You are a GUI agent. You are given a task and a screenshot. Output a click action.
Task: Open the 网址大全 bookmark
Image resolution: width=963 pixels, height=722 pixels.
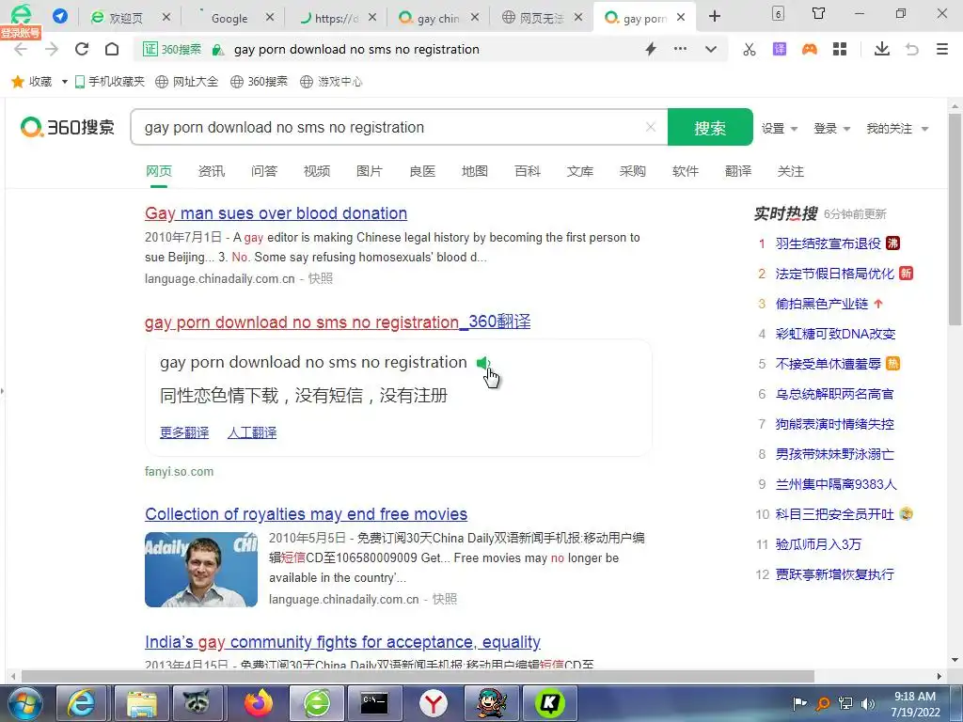[x=187, y=81]
